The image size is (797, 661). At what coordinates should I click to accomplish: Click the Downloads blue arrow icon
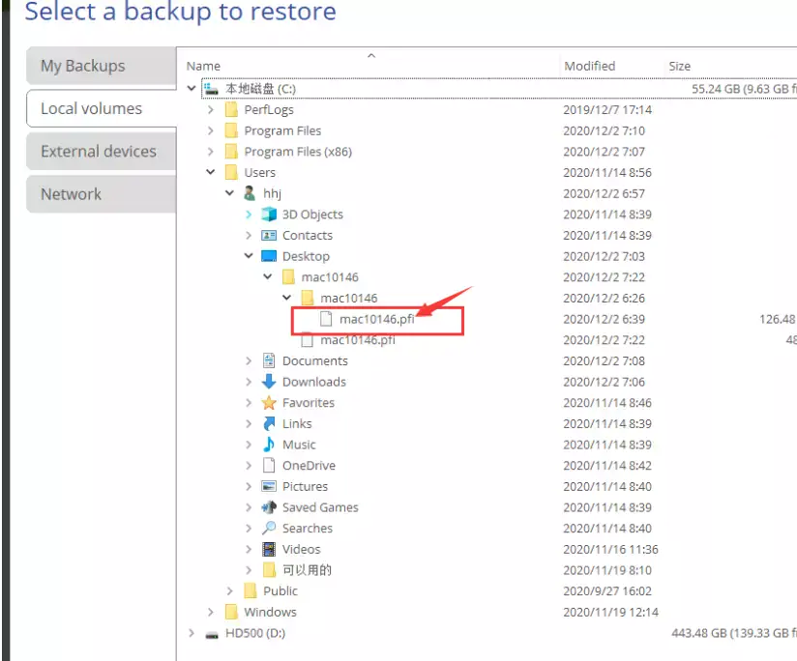point(269,382)
